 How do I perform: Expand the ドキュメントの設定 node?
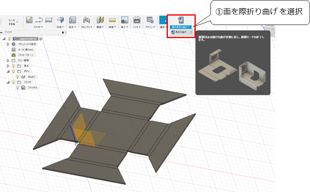[x=8, y=44]
